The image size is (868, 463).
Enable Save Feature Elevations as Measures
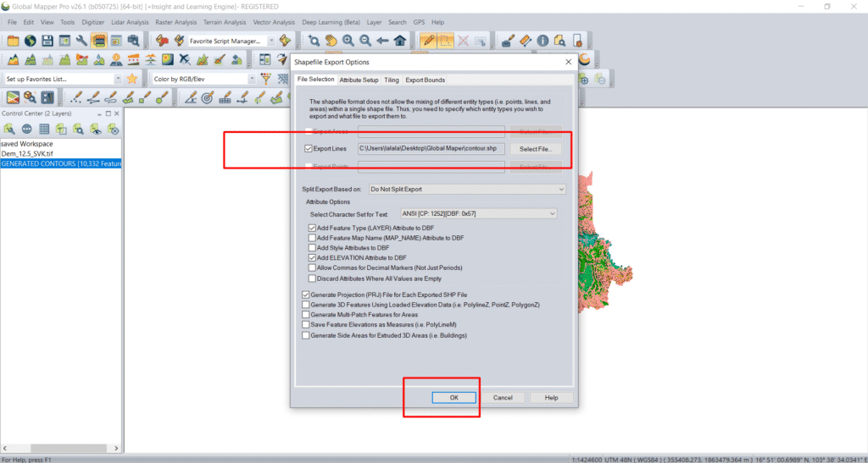click(x=305, y=325)
